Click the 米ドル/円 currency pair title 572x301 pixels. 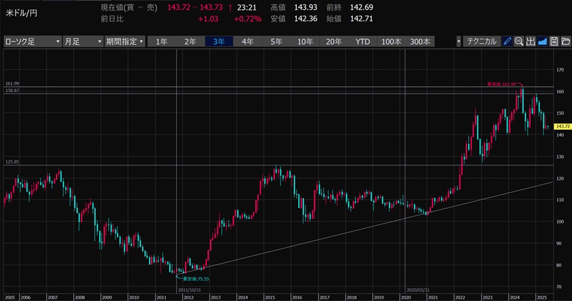(21, 13)
